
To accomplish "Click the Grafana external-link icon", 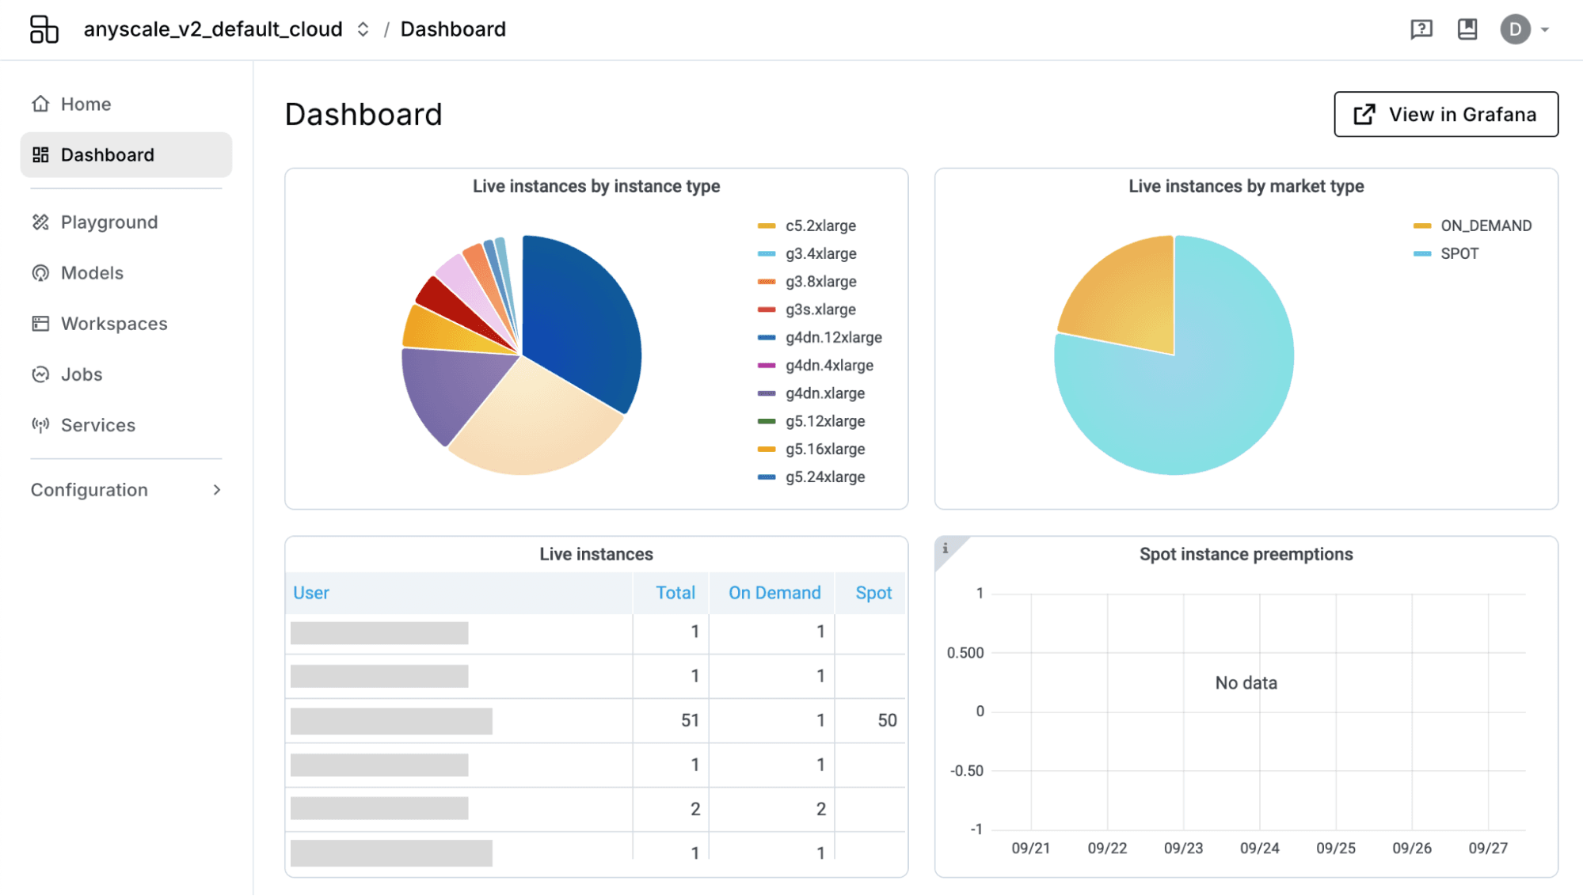I will [1364, 114].
